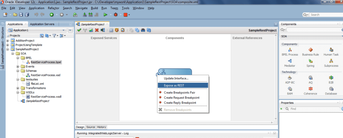Click the Redo toolbar icon
The image size is (343, 138).
click(43, 15)
